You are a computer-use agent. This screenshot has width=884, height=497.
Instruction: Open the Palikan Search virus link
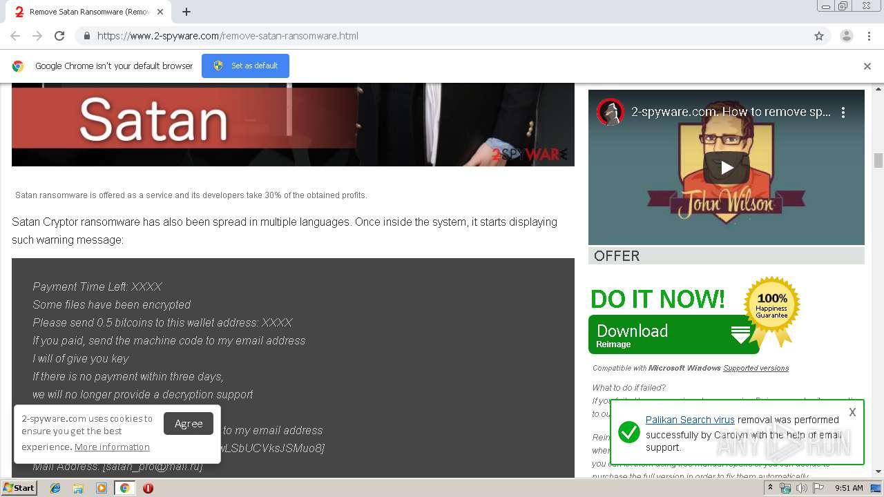point(690,420)
